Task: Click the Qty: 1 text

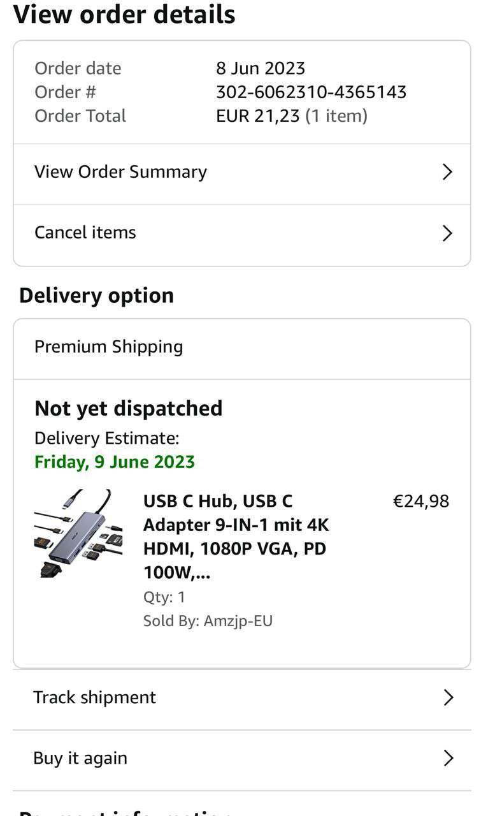Action: [x=164, y=597]
